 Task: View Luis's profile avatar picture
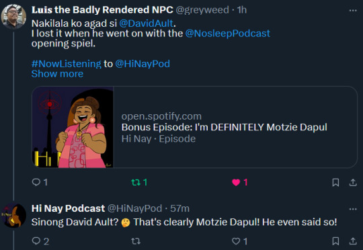coord(13,16)
